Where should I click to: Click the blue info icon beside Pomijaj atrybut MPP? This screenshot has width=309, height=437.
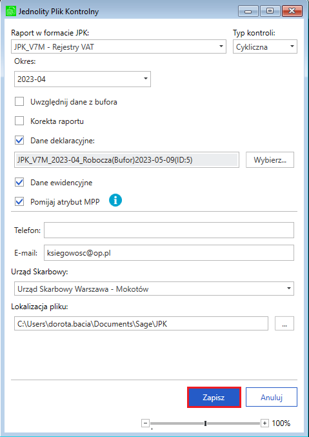115,201
